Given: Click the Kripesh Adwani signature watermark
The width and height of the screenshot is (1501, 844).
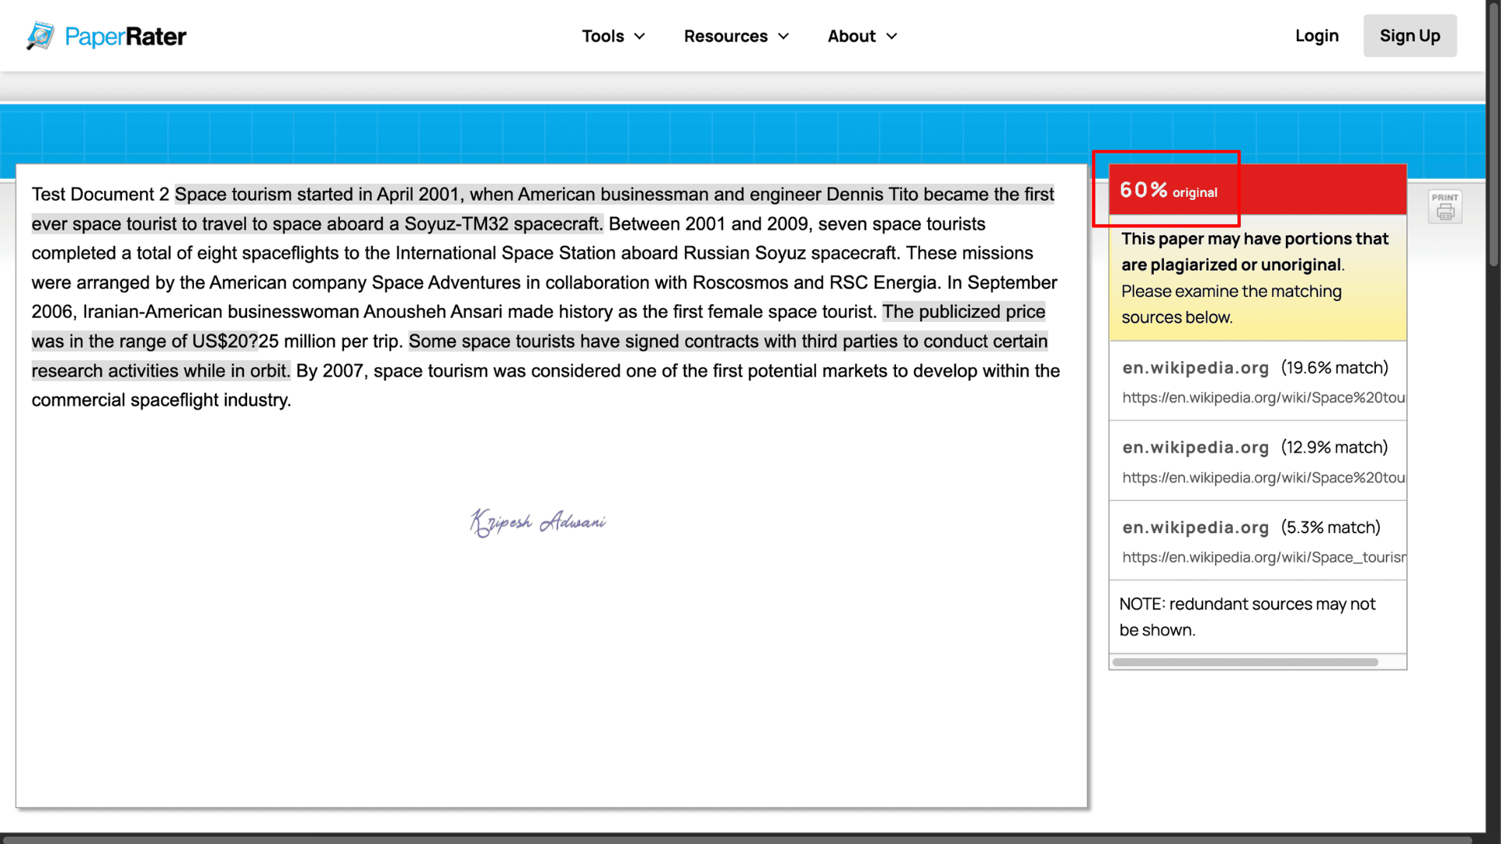Looking at the screenshot, I should coord(538,522).
